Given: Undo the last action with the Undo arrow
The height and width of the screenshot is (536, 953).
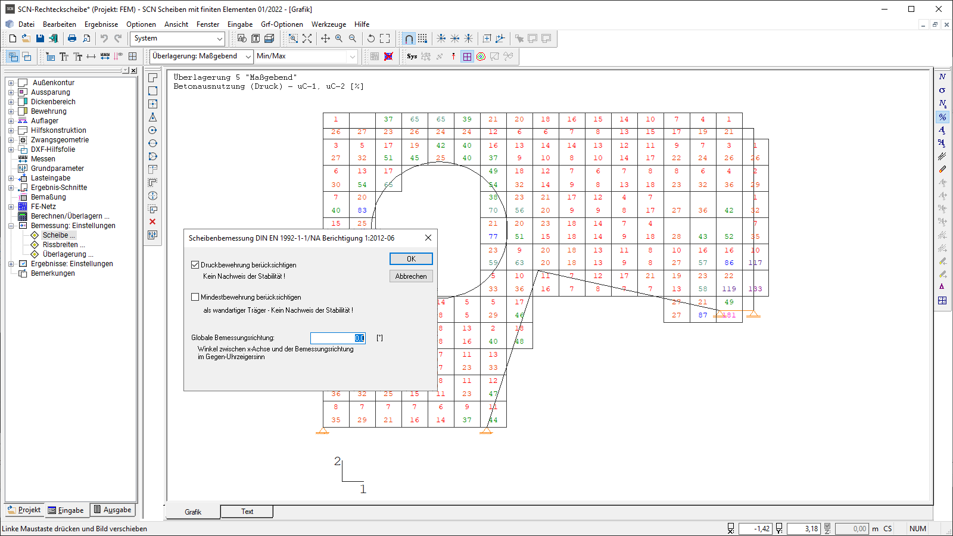Looking at the screenshot, I should [104, 38].
